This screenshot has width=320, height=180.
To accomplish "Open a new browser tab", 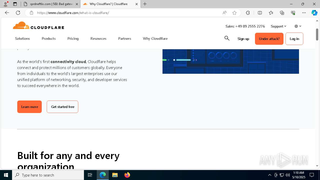I will pyautogui.click(x=145, y=4).
